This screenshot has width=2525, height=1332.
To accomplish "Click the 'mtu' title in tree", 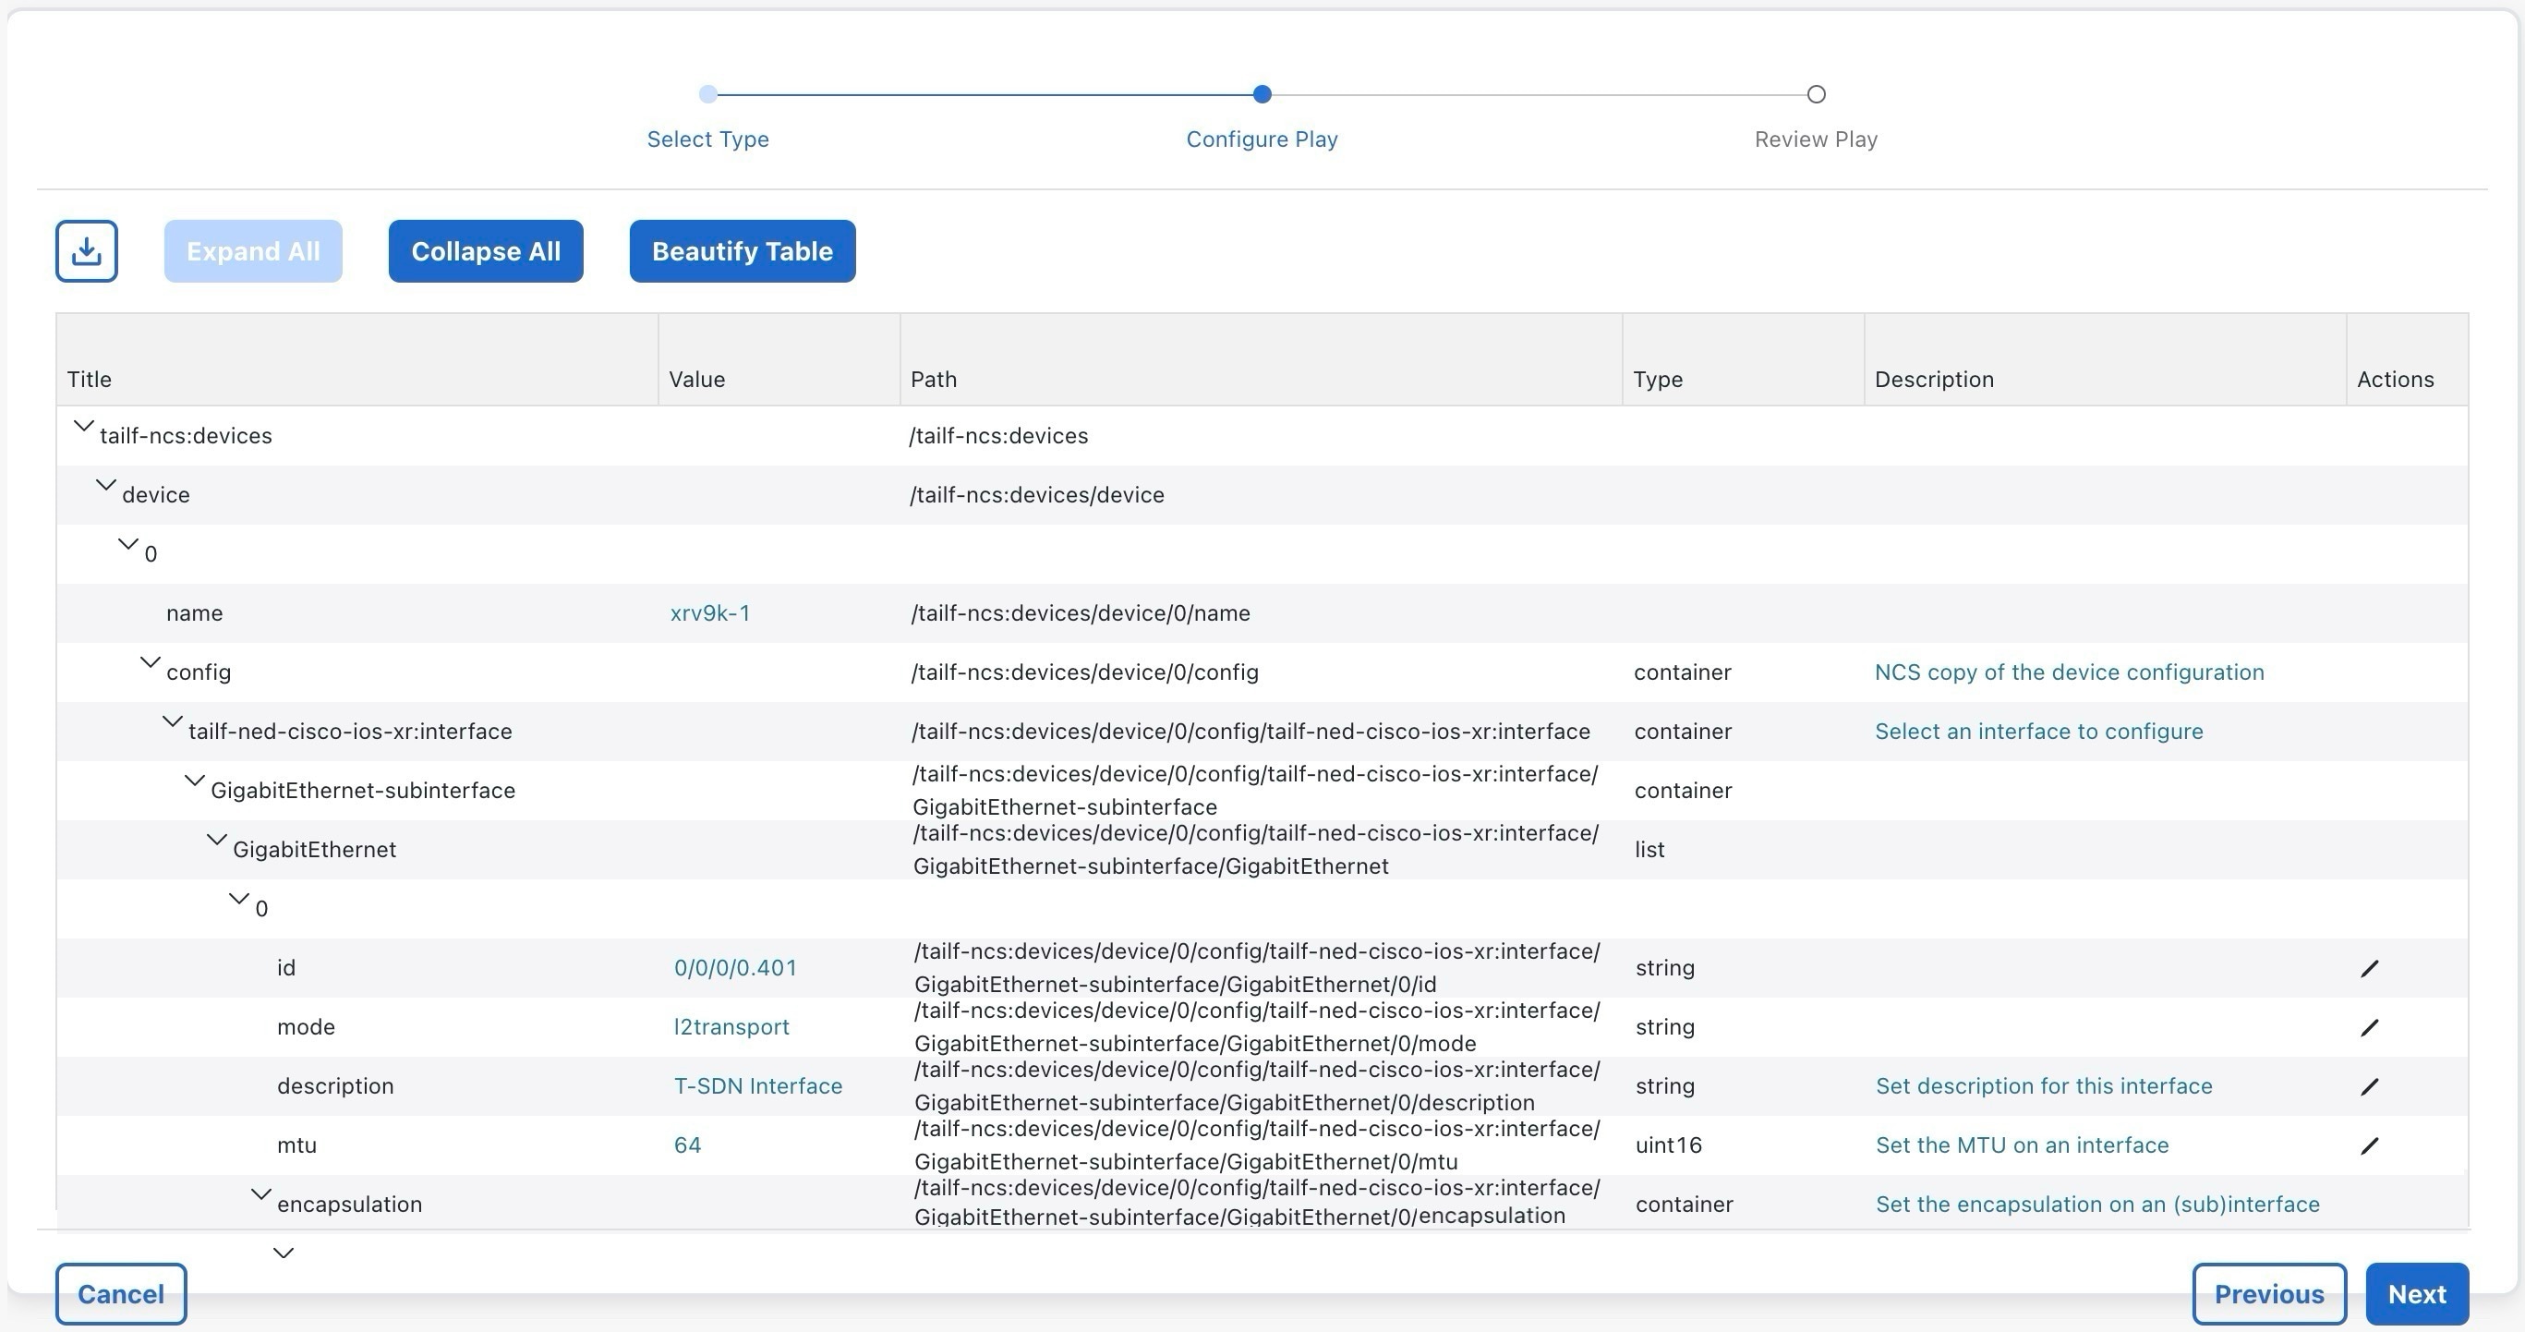I will coord(296,1144).
